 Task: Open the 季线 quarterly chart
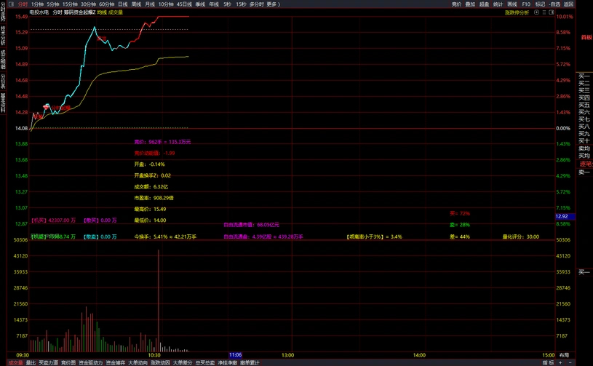200,4
